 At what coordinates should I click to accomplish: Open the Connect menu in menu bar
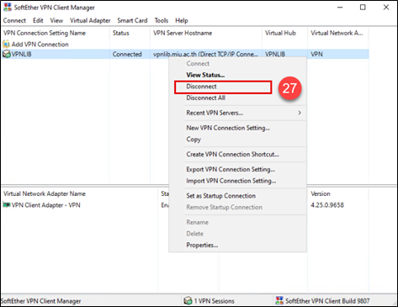pyautogui.click(x=14, y=20)
